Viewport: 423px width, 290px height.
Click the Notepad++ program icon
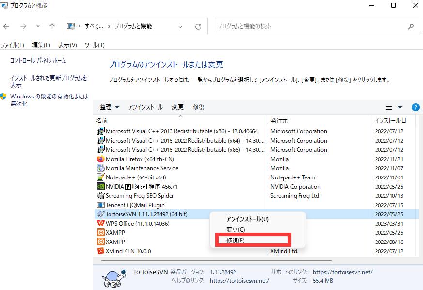pos(100,177)
